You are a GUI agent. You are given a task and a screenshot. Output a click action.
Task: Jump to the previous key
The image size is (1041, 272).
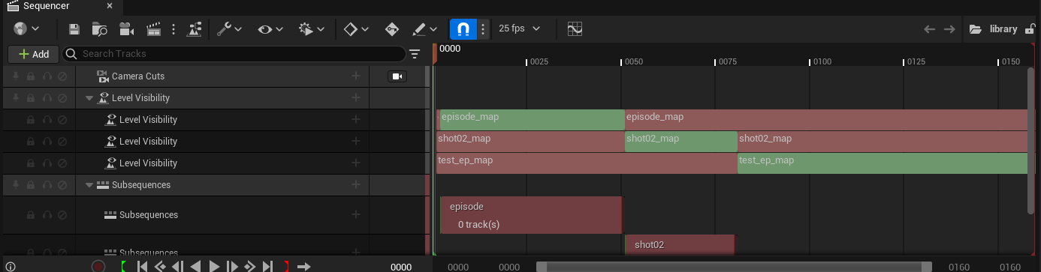click(160, 266)
